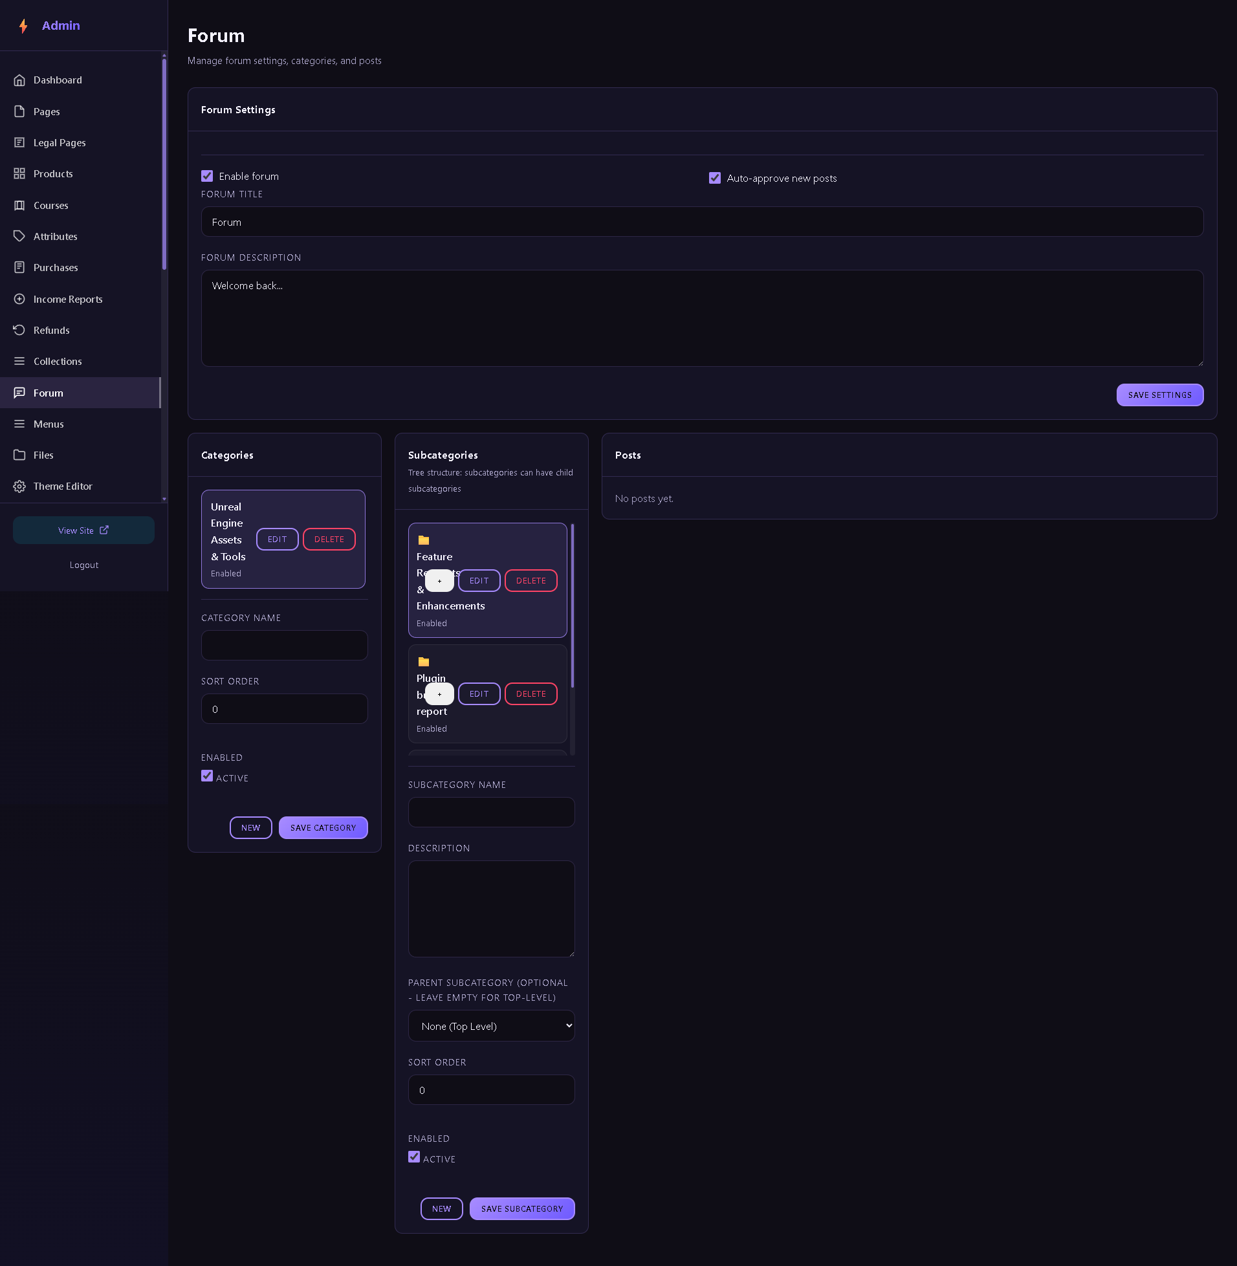Screen dimensions: 1237x1266
Task: Click the Feature Requests folder icon
Action: (424, 540)
